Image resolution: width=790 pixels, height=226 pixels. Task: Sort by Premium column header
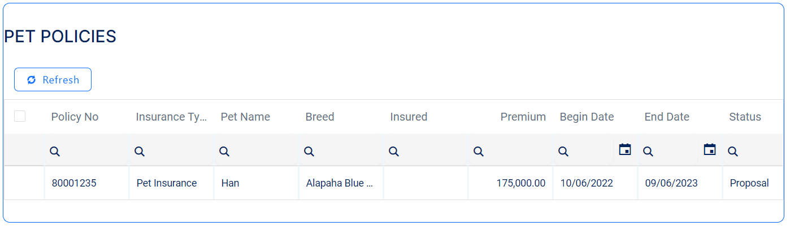[x=523, y=117]
